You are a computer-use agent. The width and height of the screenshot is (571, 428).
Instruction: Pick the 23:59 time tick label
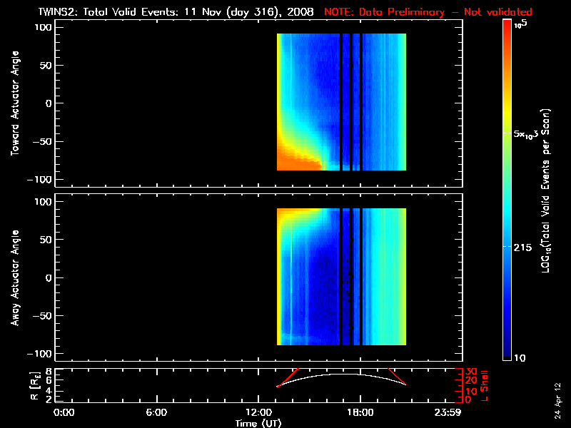coord(448,413)
